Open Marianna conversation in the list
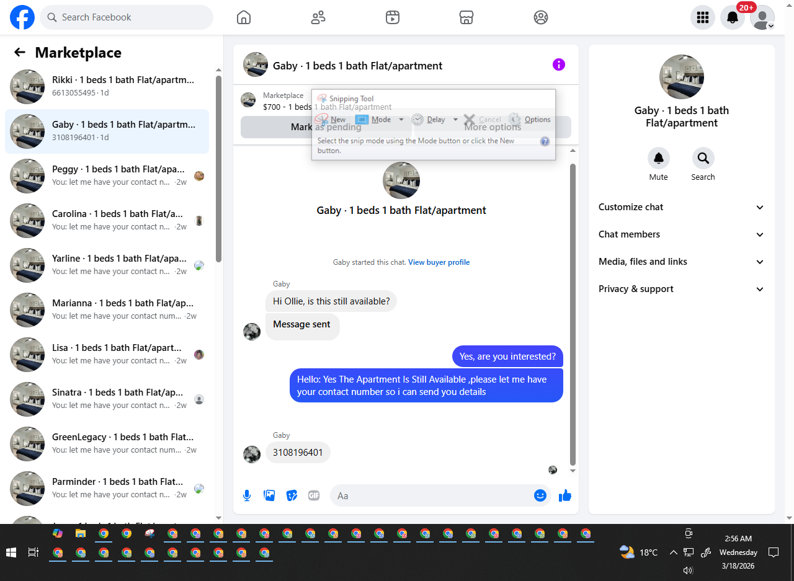The width and height of the screenshot is (794, 581). pos(107,310)
